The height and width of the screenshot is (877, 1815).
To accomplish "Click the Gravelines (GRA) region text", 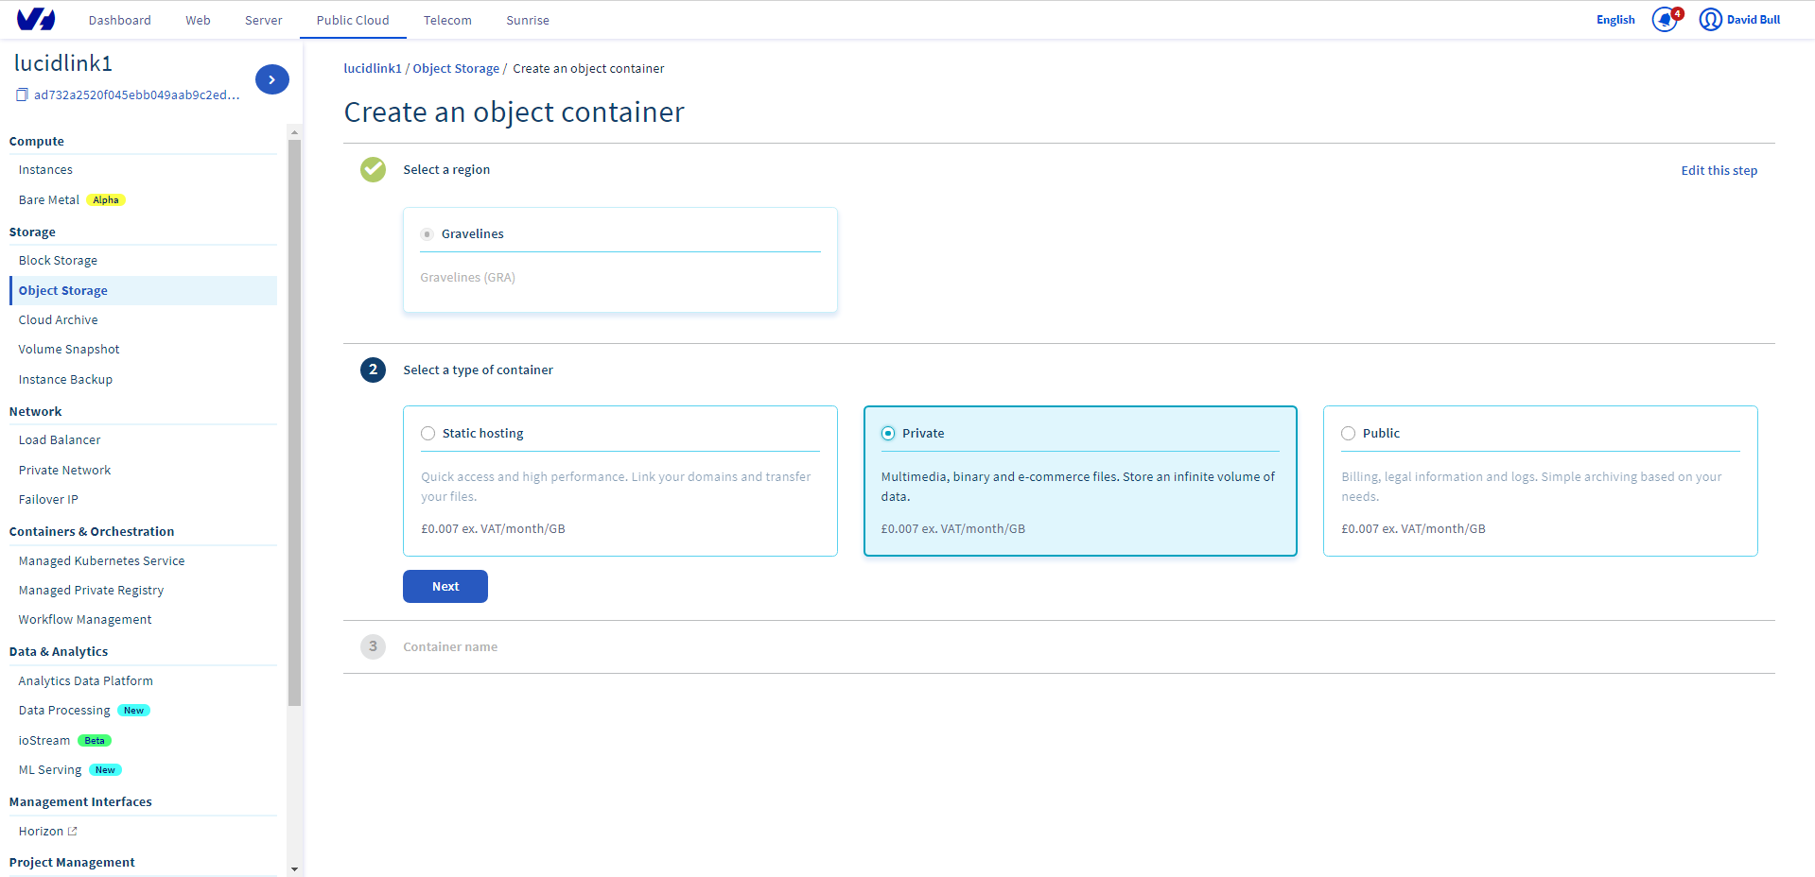I will point(467,278).
